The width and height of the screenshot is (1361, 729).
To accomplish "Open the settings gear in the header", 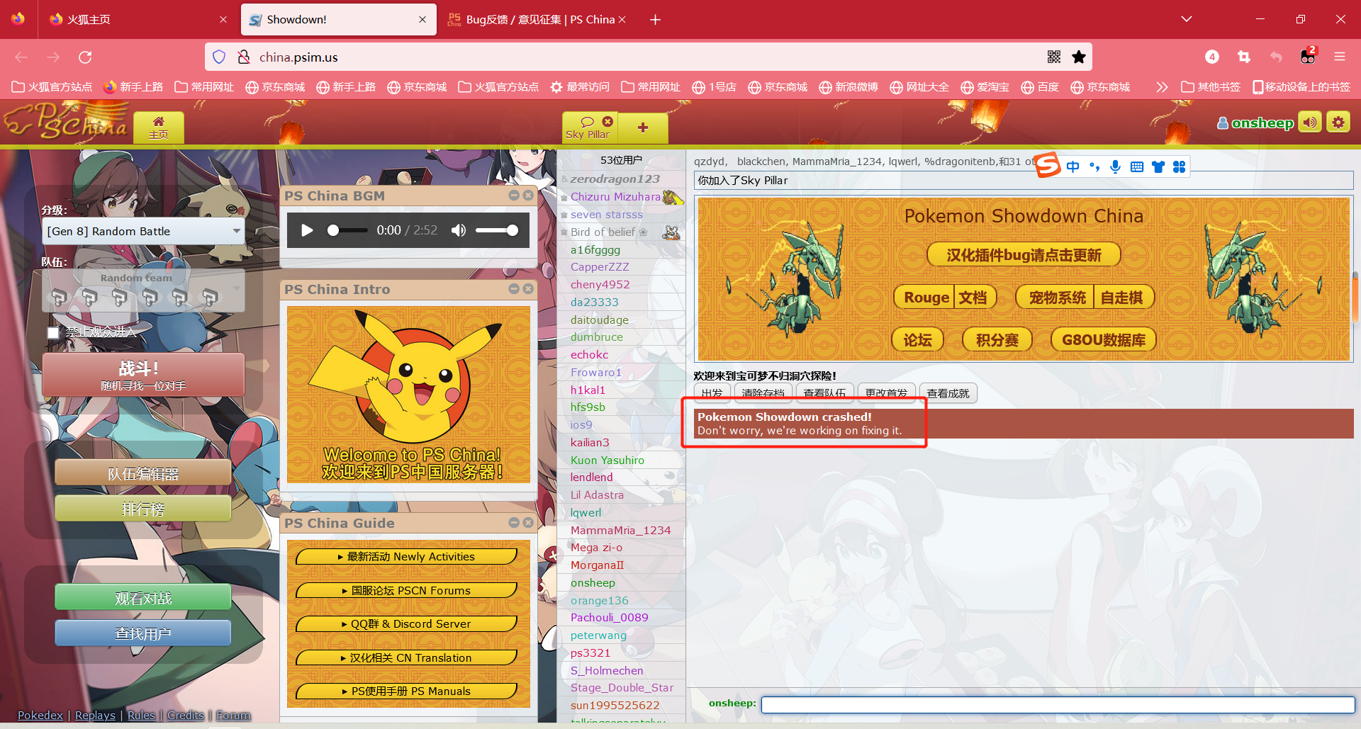I will click(1338, 123).
